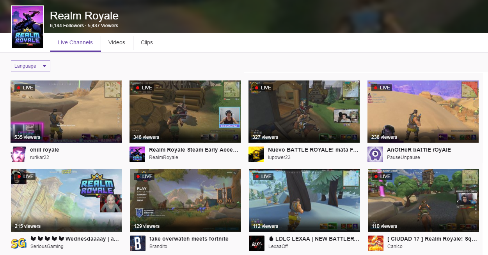Open the SeriousGaming channel name

(47, 246)
